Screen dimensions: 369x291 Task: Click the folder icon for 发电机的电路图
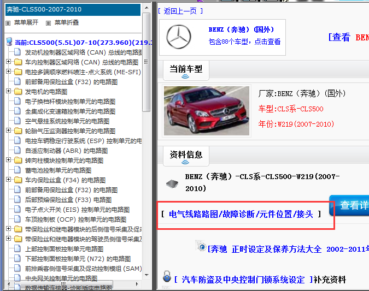[18, 91]
